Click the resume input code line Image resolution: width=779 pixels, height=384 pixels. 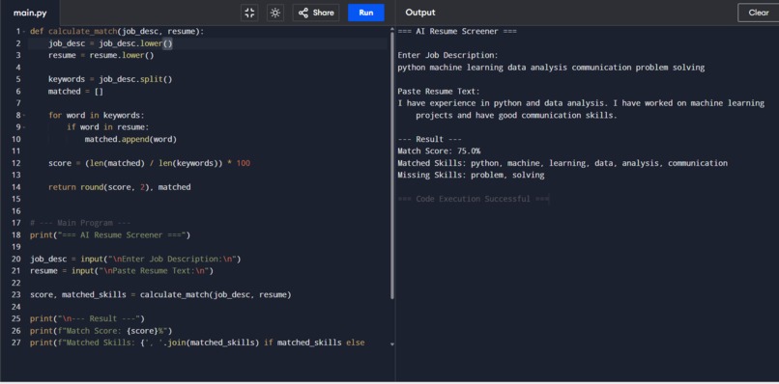click(x=121, y=271)
